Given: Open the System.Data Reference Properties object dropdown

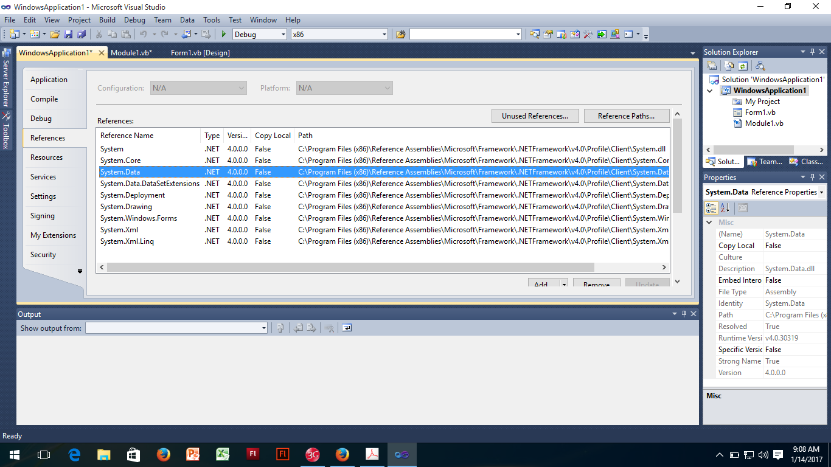Looking at the screenshot, I should tap(822, 192).
